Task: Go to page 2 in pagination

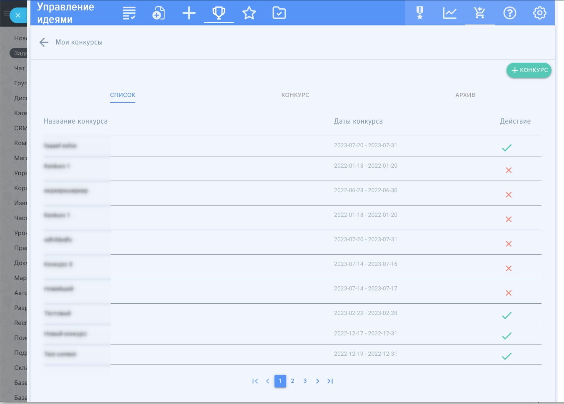Action: (x=292, y=381)
